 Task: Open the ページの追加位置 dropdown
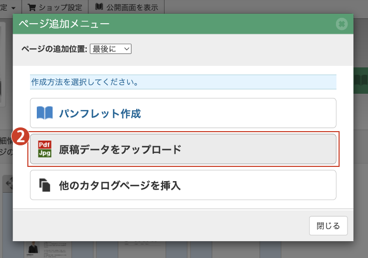(x=110, y=48)
